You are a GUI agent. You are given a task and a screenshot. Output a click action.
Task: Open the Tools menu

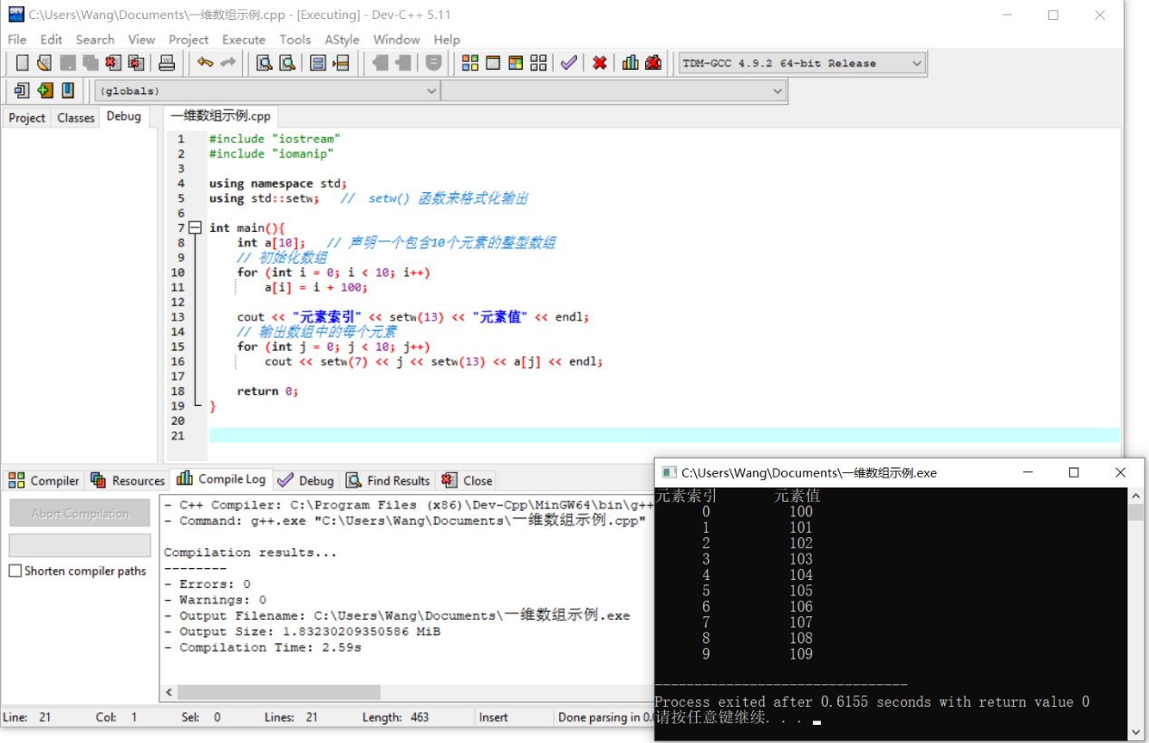(x=295, y=40)
